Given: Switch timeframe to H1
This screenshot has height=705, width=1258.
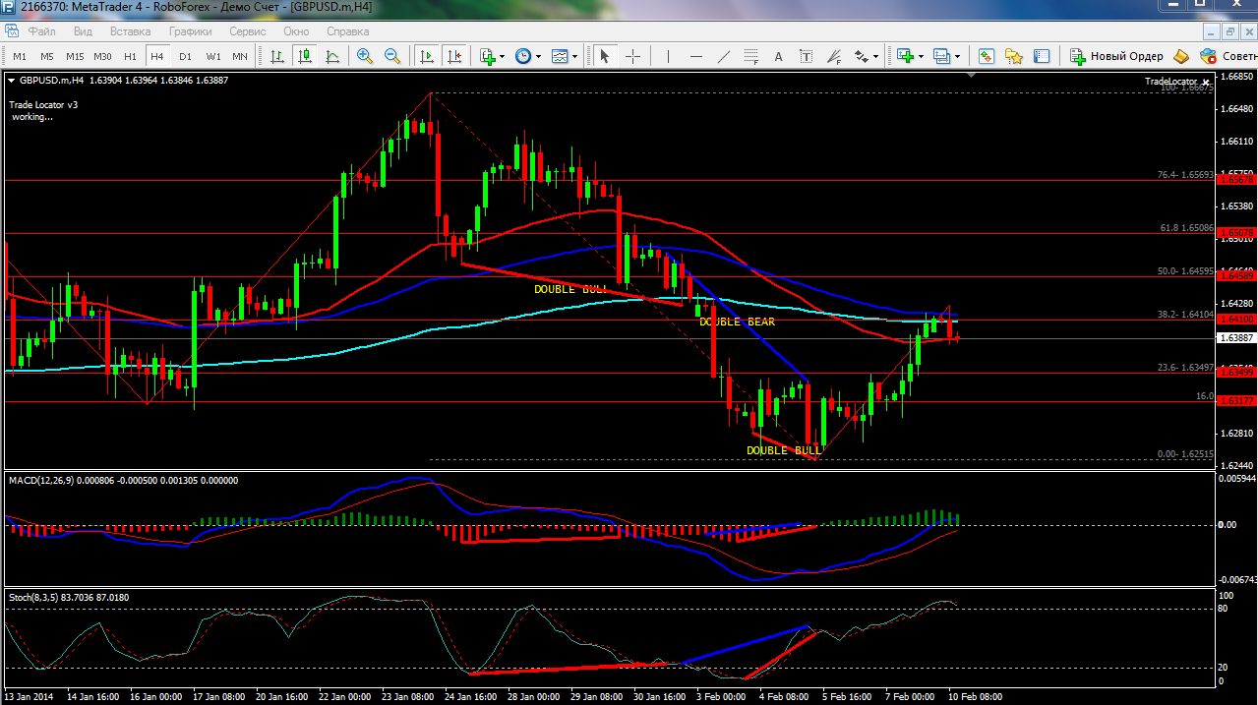Looking at the screenshot, I should point(130,56).
